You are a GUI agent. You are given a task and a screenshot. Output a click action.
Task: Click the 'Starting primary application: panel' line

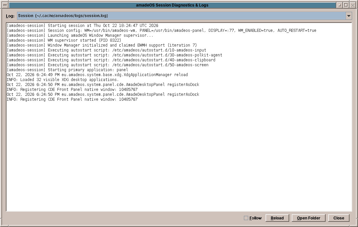tap(67, 70)
